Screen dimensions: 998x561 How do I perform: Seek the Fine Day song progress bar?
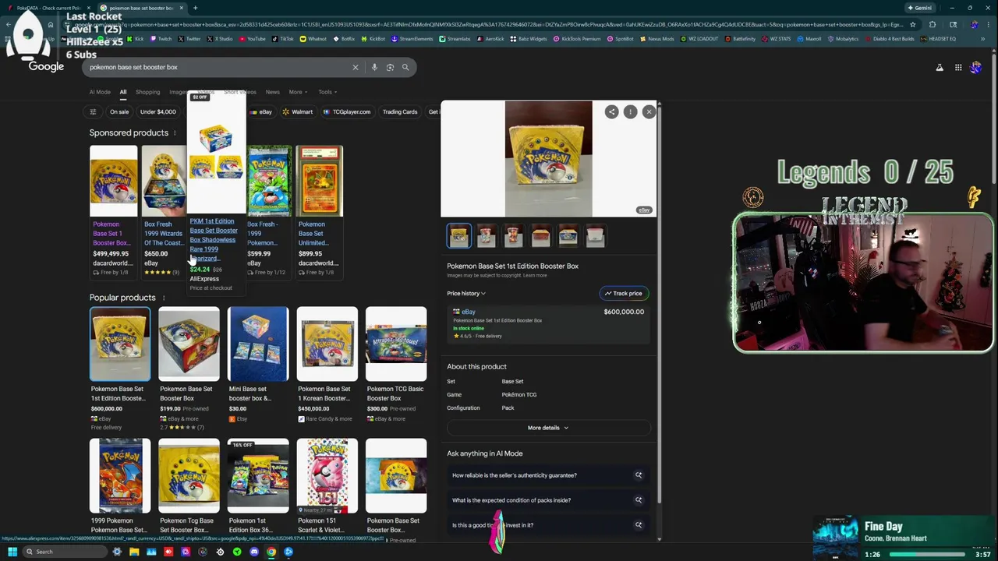click(x=927, y=555)
